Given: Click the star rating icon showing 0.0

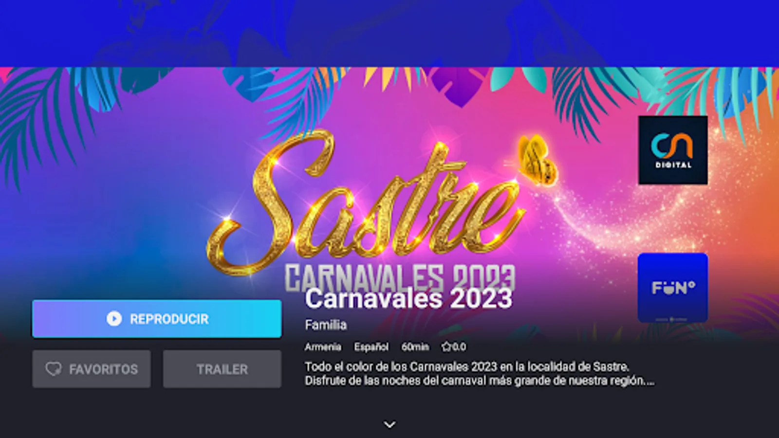Looking at the screenshot, I should pos(446,347).
